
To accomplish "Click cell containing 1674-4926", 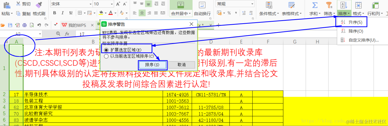I will pyautogui.click(x=177, y=94).
